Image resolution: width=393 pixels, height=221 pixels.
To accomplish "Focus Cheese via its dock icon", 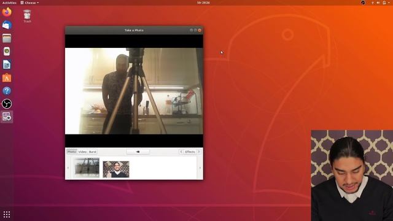I will 7,117.
